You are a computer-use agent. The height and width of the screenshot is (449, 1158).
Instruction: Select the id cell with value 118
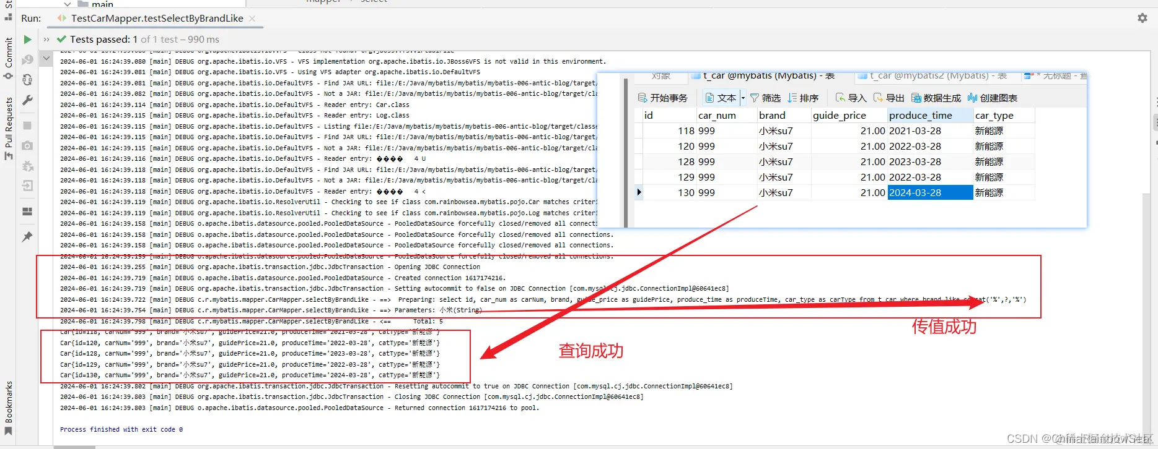[669, 130]
